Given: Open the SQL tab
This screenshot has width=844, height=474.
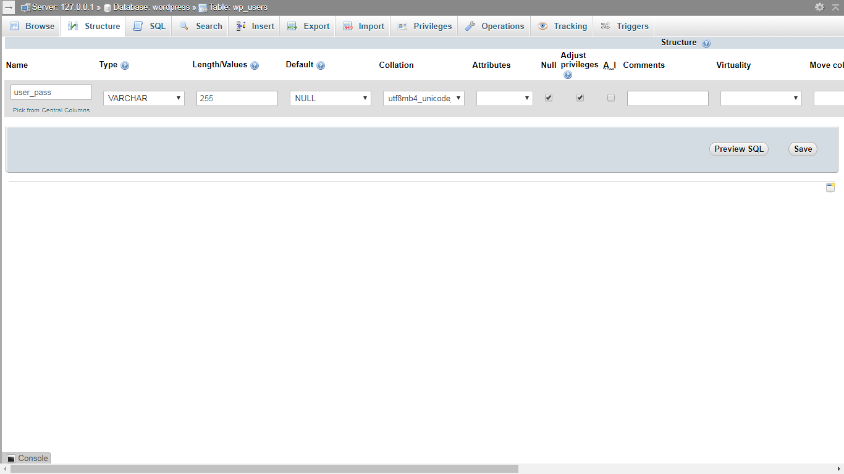Looking at the screenshot, I should (150, 26).
